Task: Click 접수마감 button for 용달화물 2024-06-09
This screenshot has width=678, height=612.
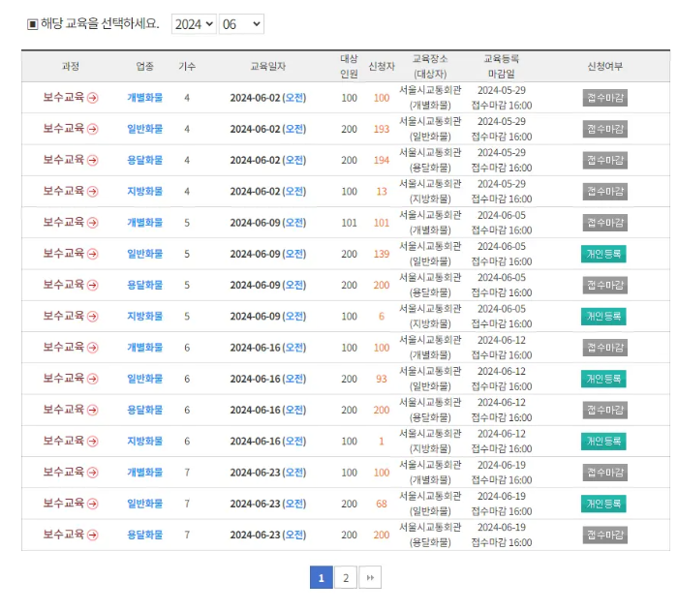Action: pos(605,286)
